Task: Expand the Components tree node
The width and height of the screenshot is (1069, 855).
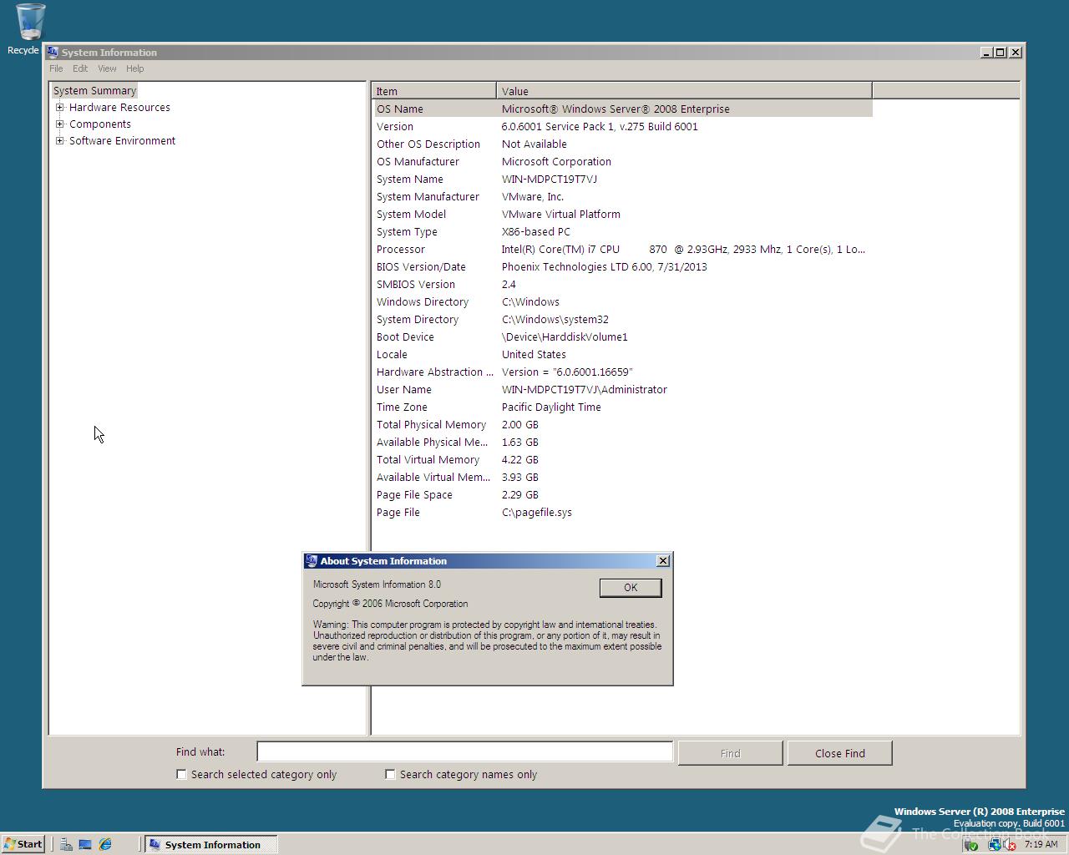Action: click(60, 124)
